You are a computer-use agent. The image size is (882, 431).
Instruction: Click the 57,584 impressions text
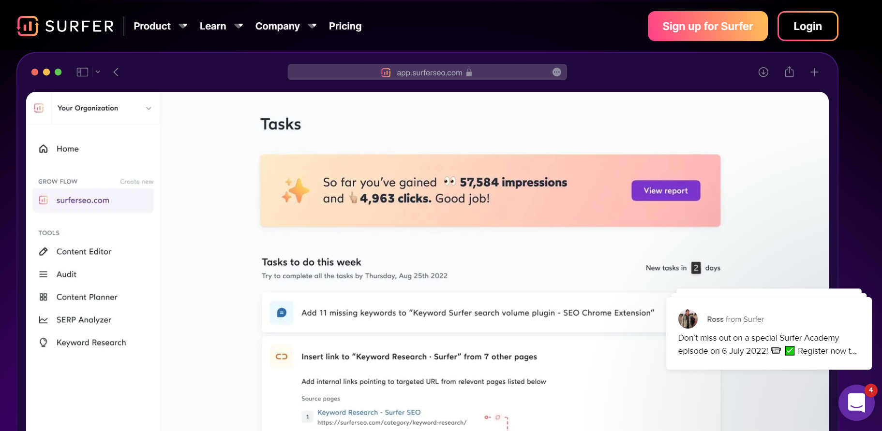513,182
